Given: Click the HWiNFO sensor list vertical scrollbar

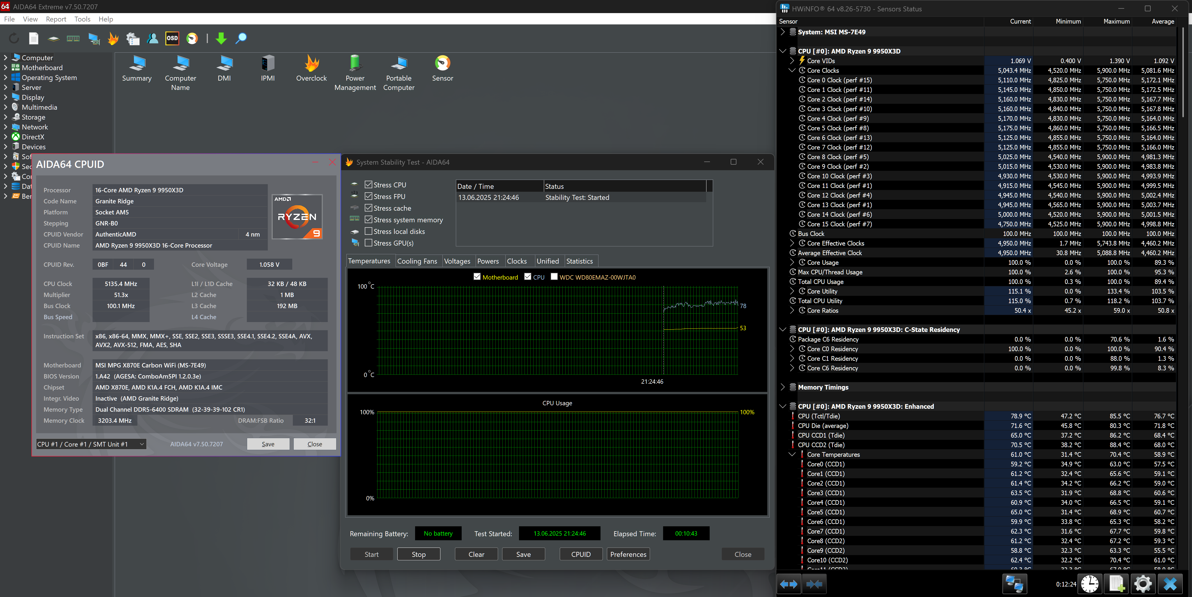Looking at the screenshot, I should tap(1183, 72).
